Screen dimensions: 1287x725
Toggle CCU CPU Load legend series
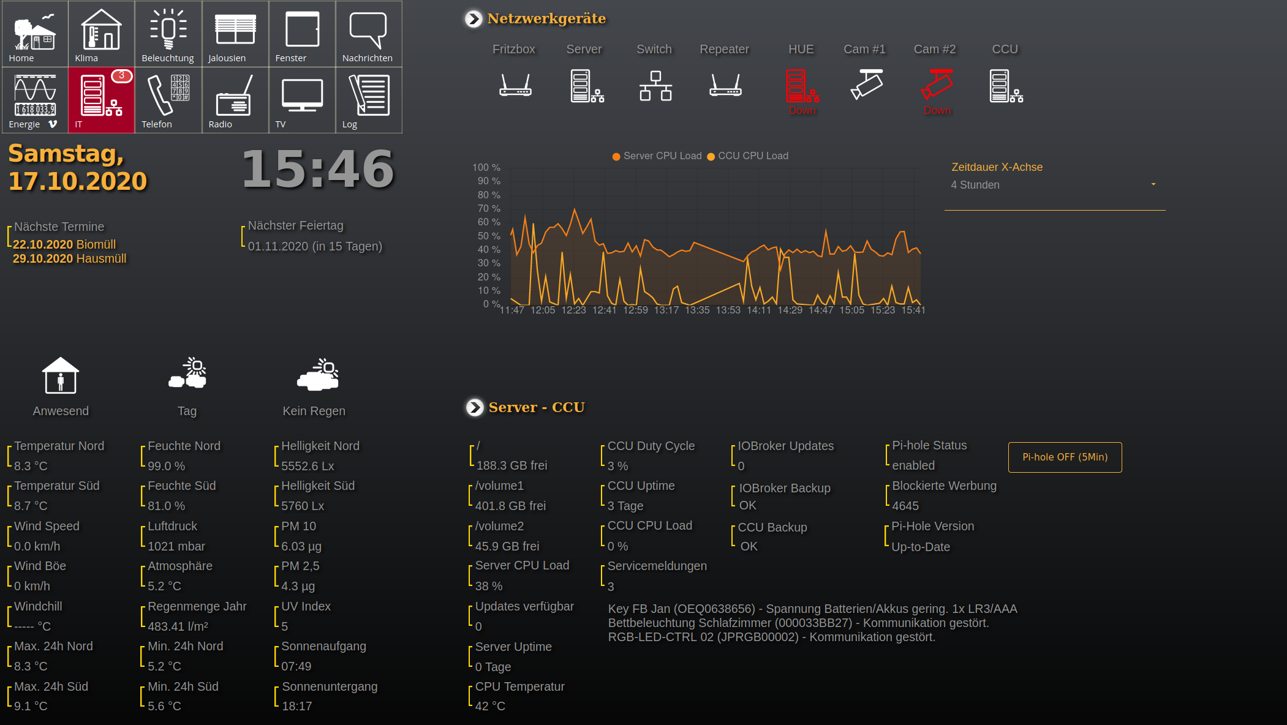pyautogui.click(x=748, y=156)
